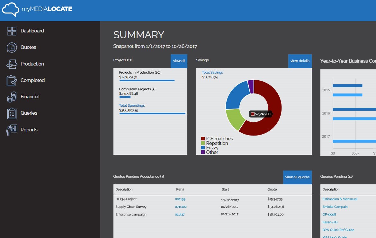Screen dimensions: 376x238
Task: Open the Production section
Action: click(x=32, y=64)
